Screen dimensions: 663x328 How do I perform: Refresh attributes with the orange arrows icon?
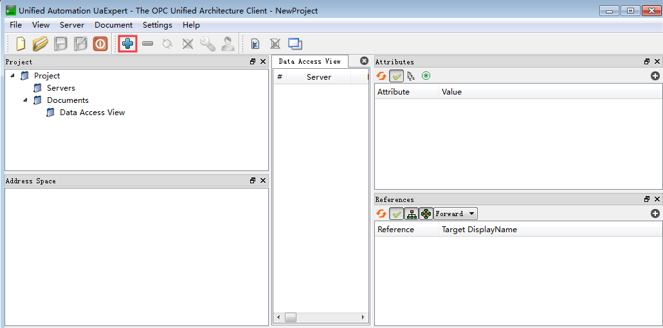click(x=381, y=76)
